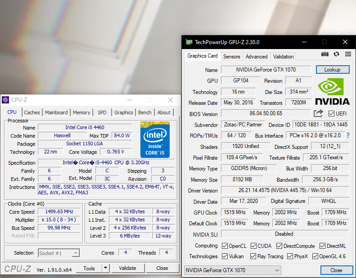Toggle the Ray Tracing checkbox
The width and height of the screenshot is (356, 278).
253,256
